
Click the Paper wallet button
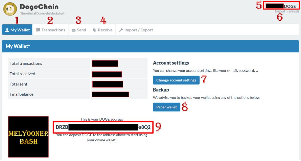167,107
